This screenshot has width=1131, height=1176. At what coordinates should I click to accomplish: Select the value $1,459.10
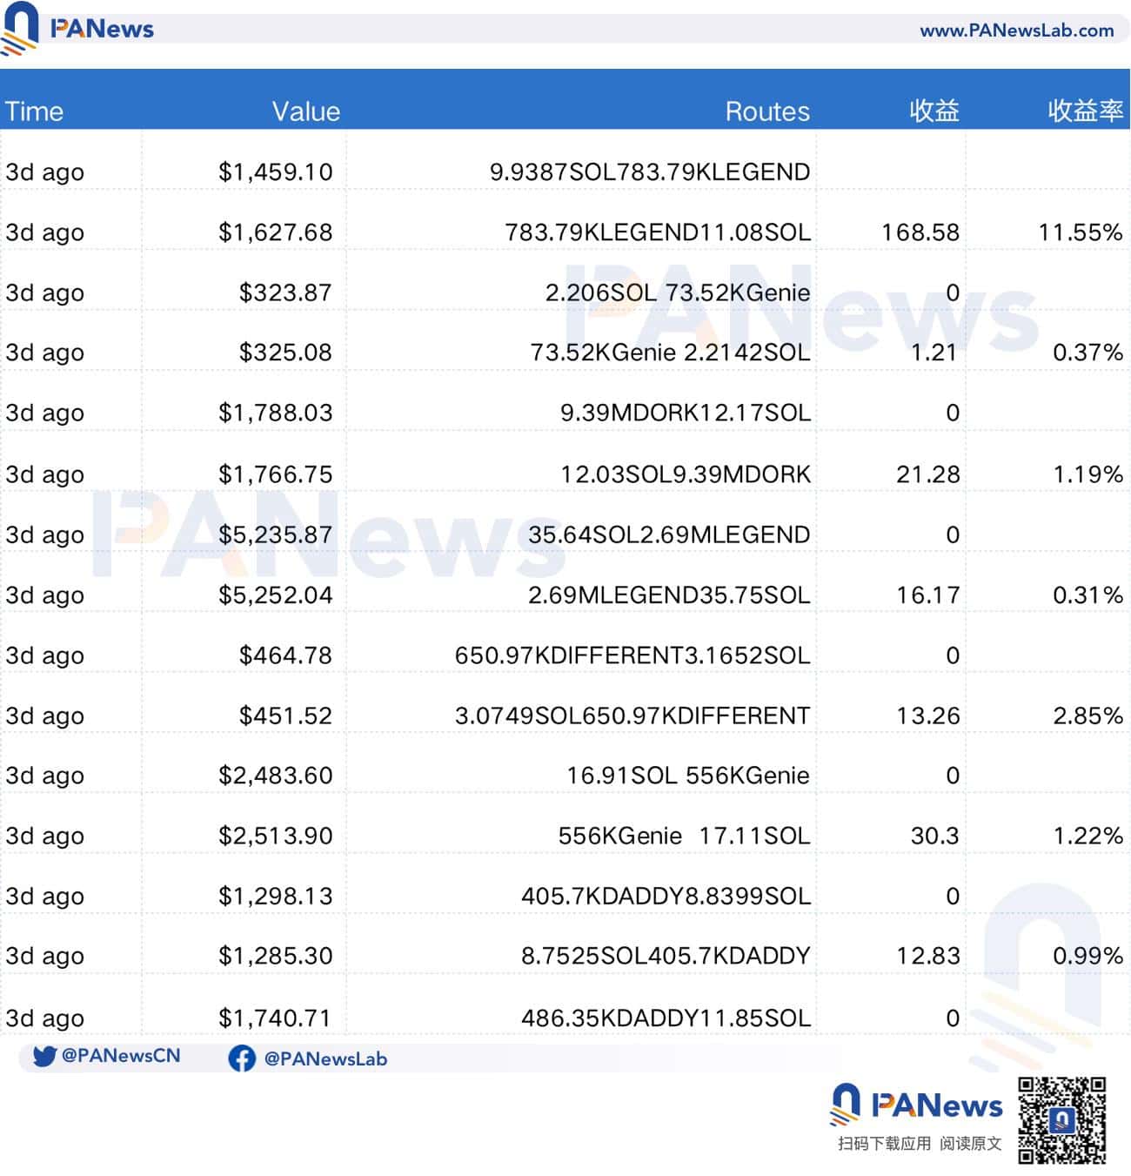(x=276, y=171)
